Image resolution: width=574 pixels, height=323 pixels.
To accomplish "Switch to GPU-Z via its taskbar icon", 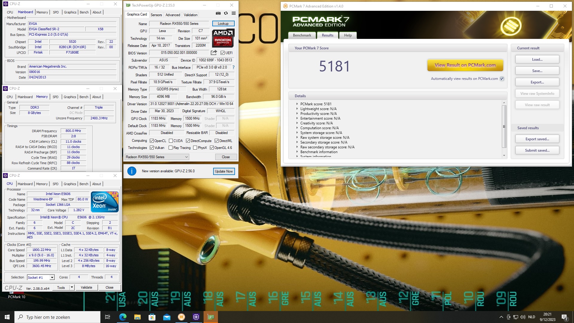I will (x=211, y=317).
